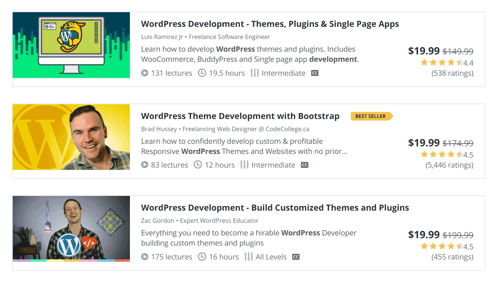
Task: Click the 16 hours label
Action: [x=224, y=257]
